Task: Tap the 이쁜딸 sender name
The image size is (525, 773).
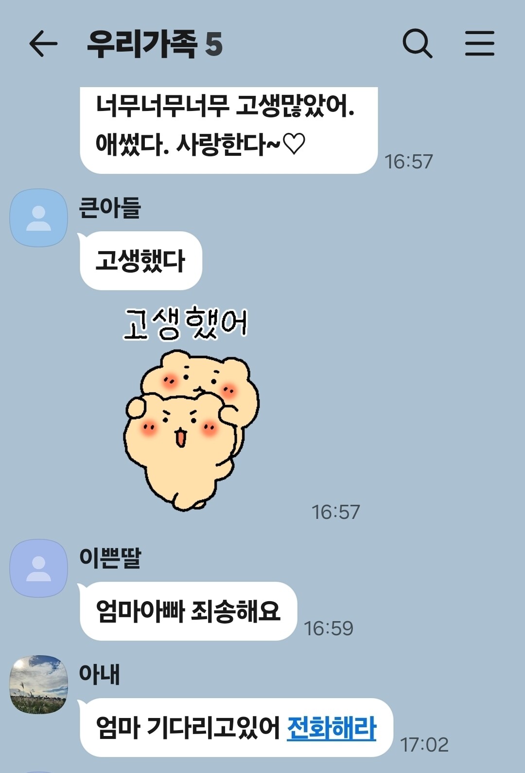Action: click(x=110, y=558)
